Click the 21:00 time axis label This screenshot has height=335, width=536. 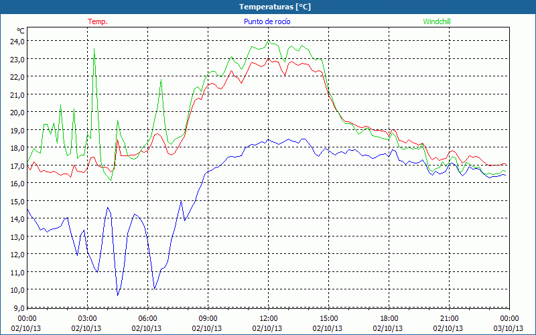(449, 319)
